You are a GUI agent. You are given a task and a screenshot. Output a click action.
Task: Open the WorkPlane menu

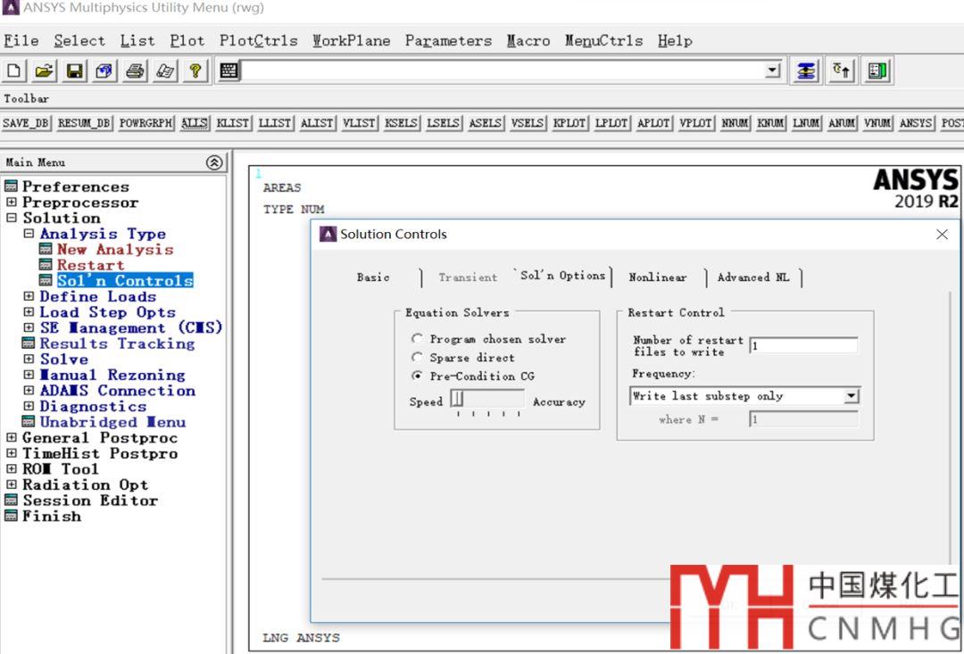point(351,41)
